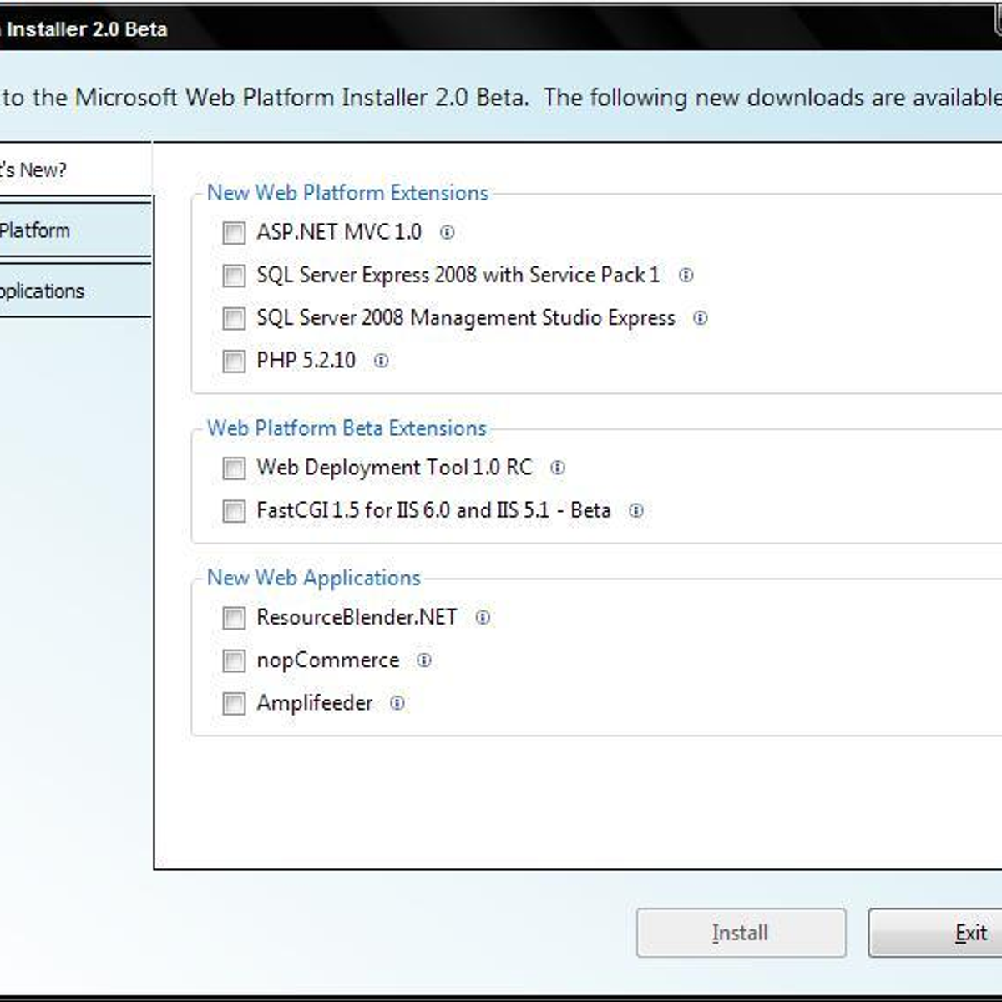The image size is (1002, 1002).
Task: Click the New Web Platform Extensions heading
Action: 347,193
